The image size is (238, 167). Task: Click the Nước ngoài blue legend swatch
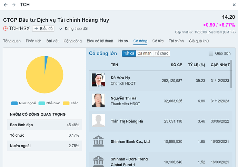point(14,103)
